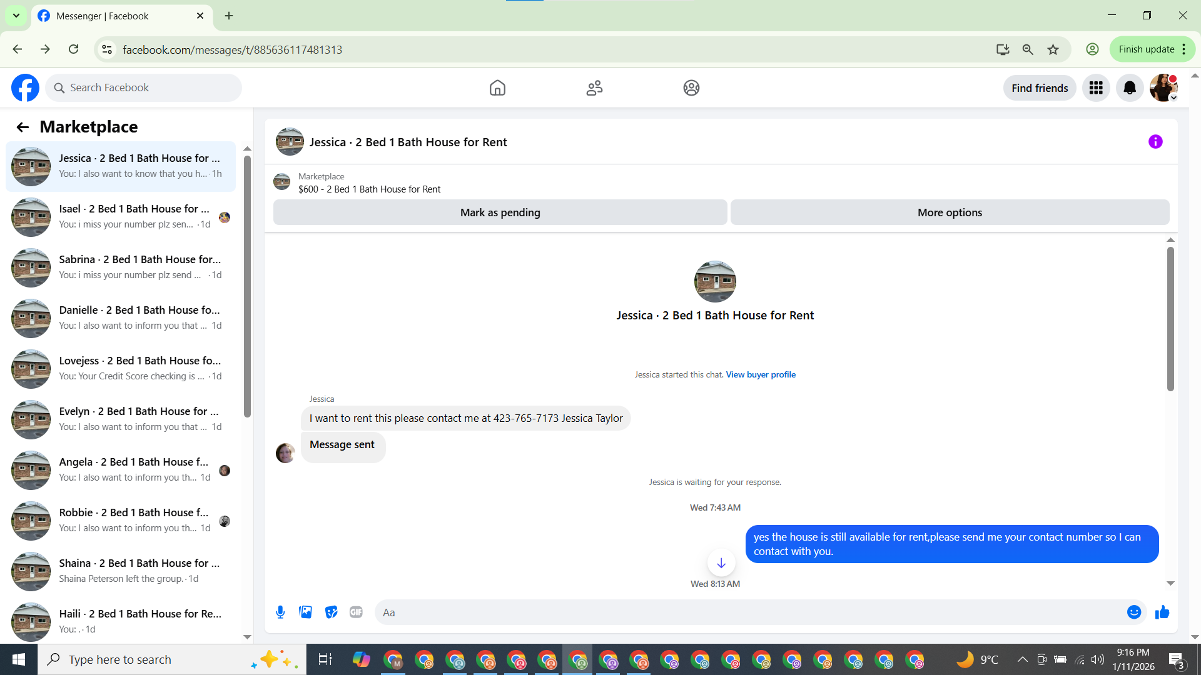Open Shaina's conversation
This screenshot has width=1201, height=675.
pyautogui.click(x=121, y=571)
